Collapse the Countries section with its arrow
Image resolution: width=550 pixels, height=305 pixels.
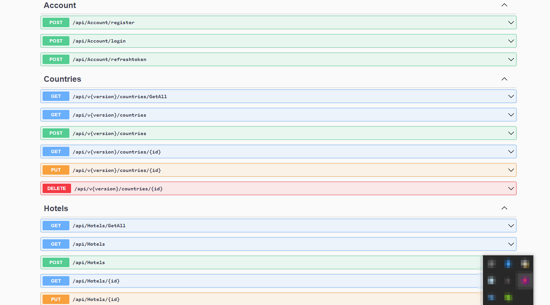(504, 79)
